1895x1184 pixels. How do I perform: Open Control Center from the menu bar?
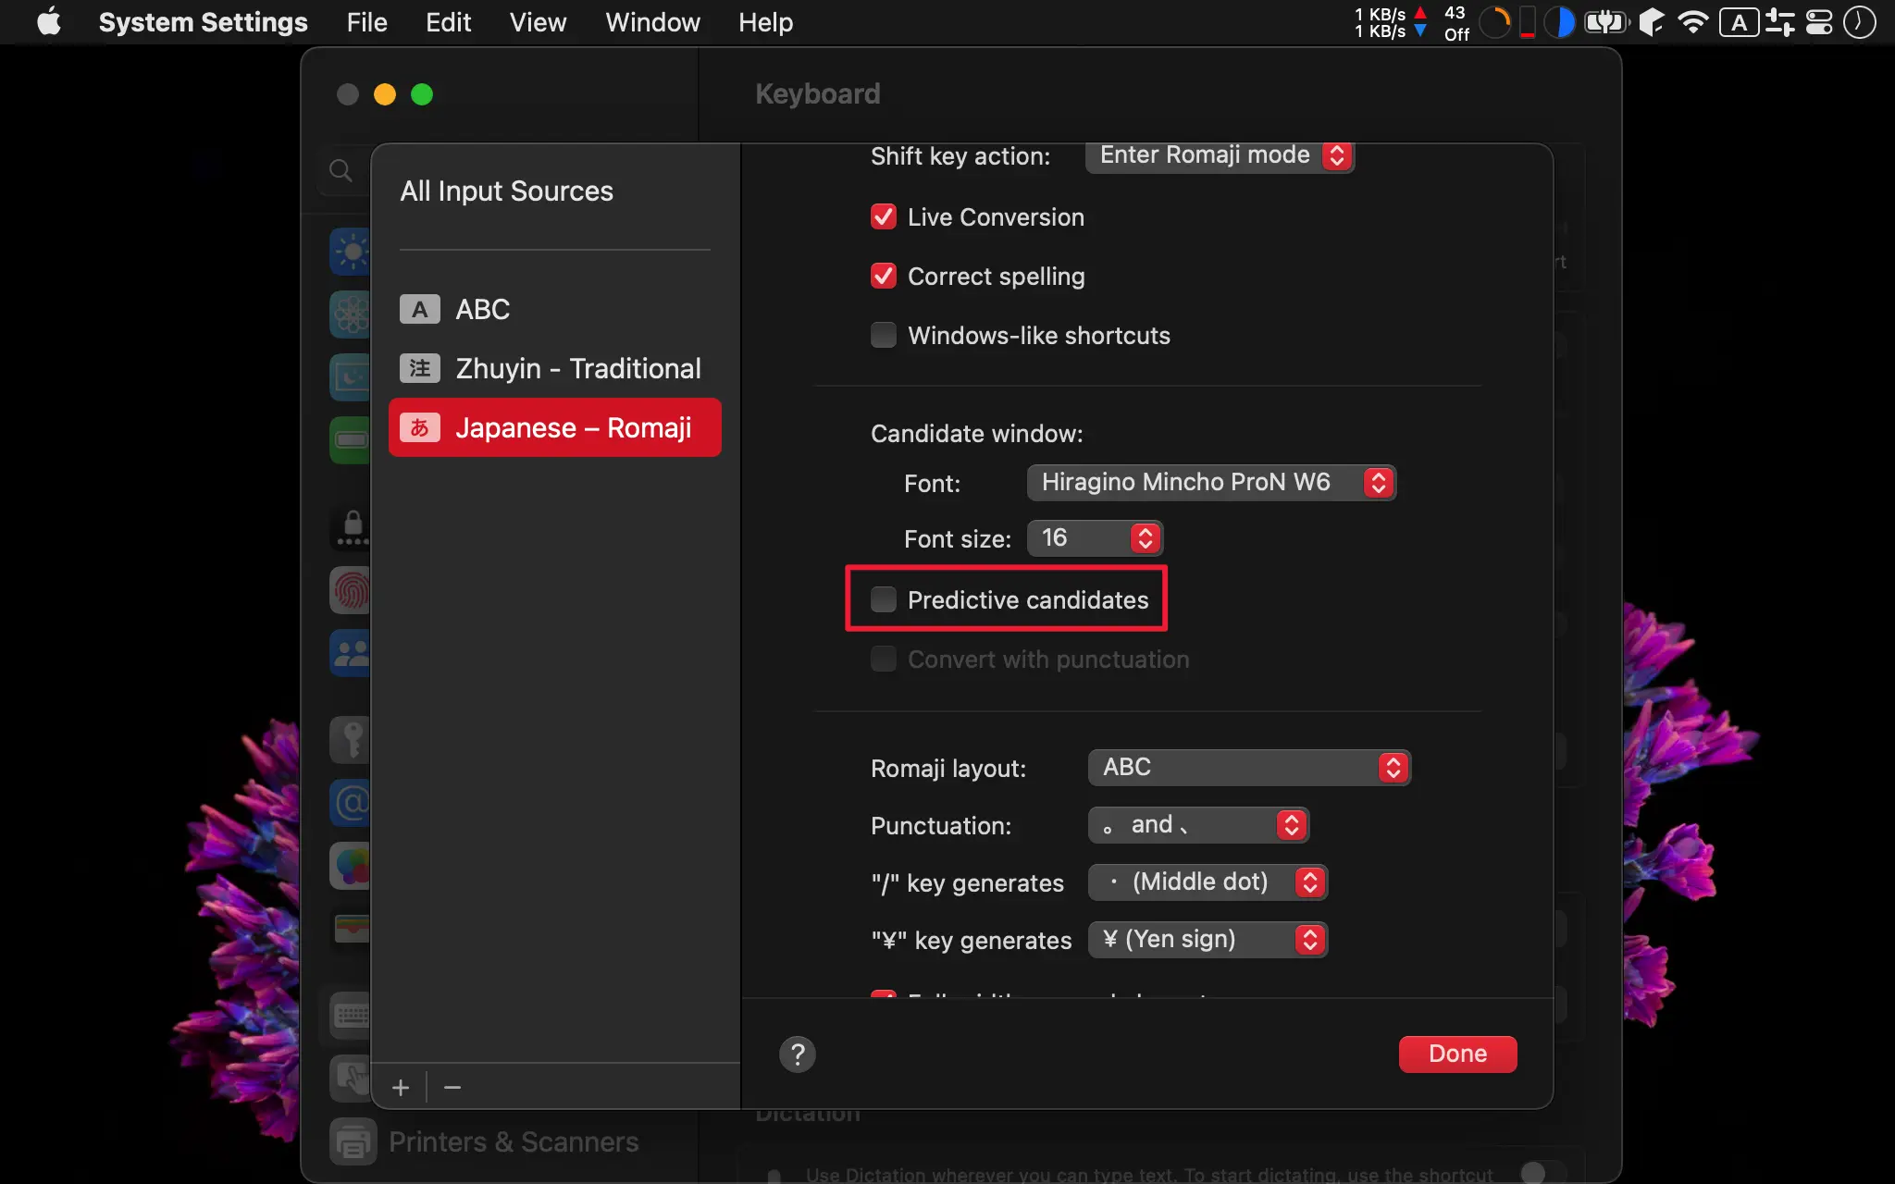coord(1819,22)
